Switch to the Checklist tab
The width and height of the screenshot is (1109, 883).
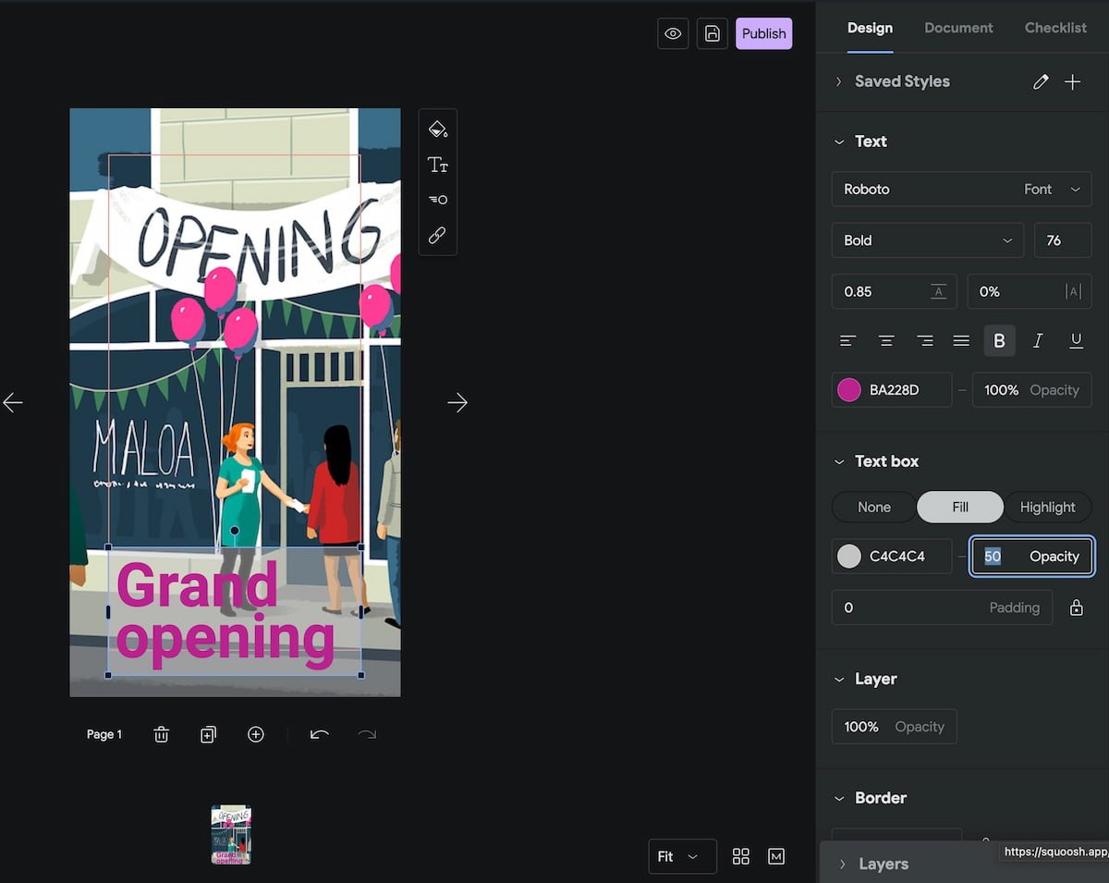click(x=1055, y=28)
